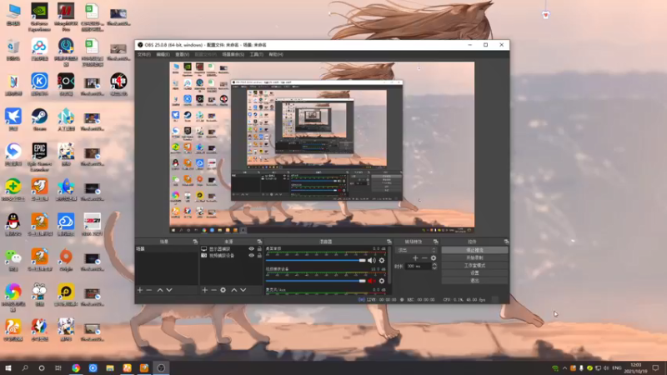Open Chrome from the taskbar
Image resolution: width=667 pixels, height=375 pixels.
click(x=76, y=368)
